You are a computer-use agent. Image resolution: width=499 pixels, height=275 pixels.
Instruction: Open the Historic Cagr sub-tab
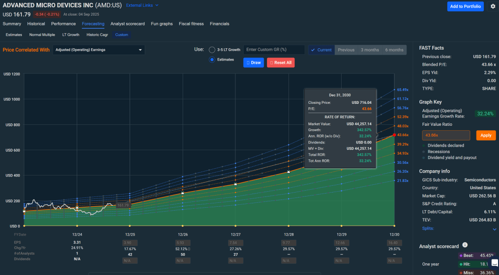tap(97, 35)
